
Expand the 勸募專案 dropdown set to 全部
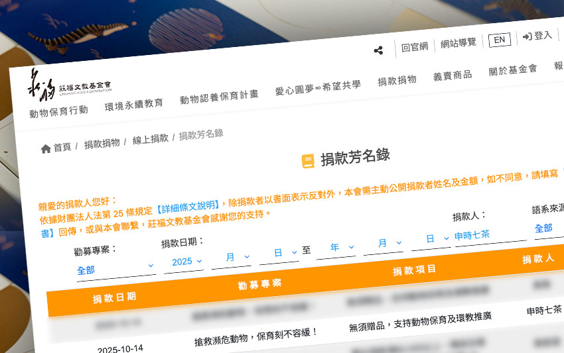pos(115,269)
